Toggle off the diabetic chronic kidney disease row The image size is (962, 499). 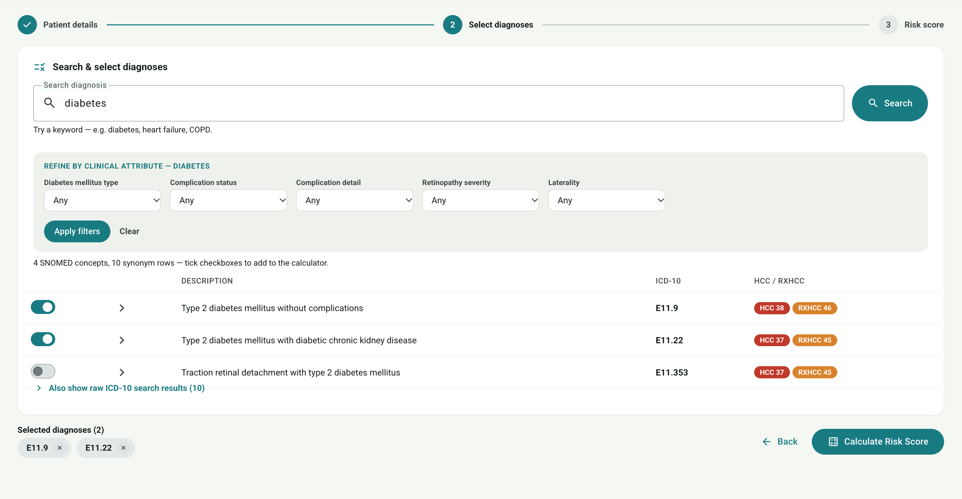point(43,339)
